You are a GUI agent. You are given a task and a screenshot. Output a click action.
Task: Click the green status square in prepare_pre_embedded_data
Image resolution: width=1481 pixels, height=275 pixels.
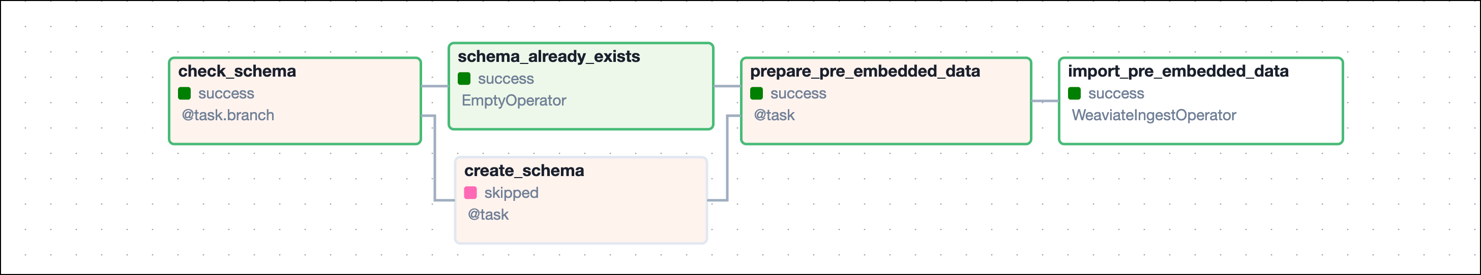[x=757, y=93]
